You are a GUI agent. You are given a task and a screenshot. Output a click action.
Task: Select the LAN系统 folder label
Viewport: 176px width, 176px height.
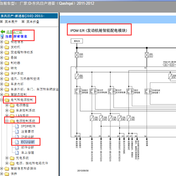pos(22,116)
